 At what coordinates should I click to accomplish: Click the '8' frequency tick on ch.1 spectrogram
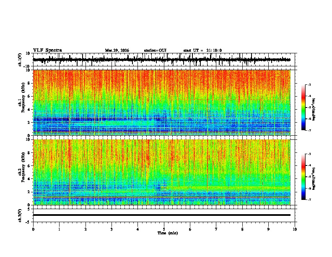[x=29, y=83]
